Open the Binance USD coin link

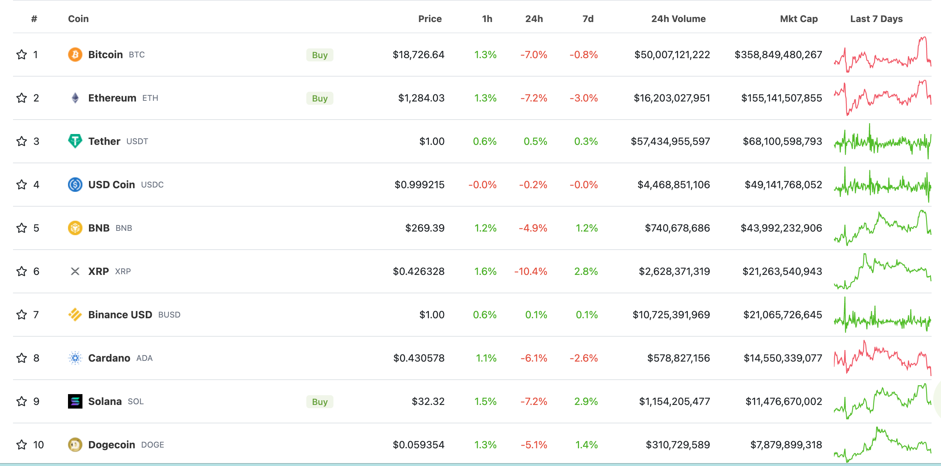point(120,315)
